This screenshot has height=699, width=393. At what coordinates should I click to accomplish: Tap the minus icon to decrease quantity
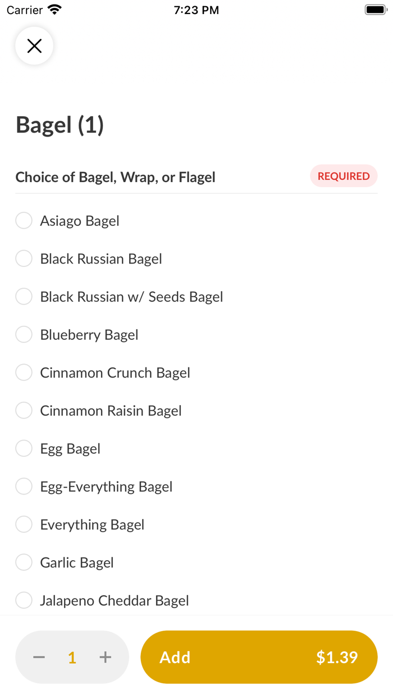tap(39, 657)
